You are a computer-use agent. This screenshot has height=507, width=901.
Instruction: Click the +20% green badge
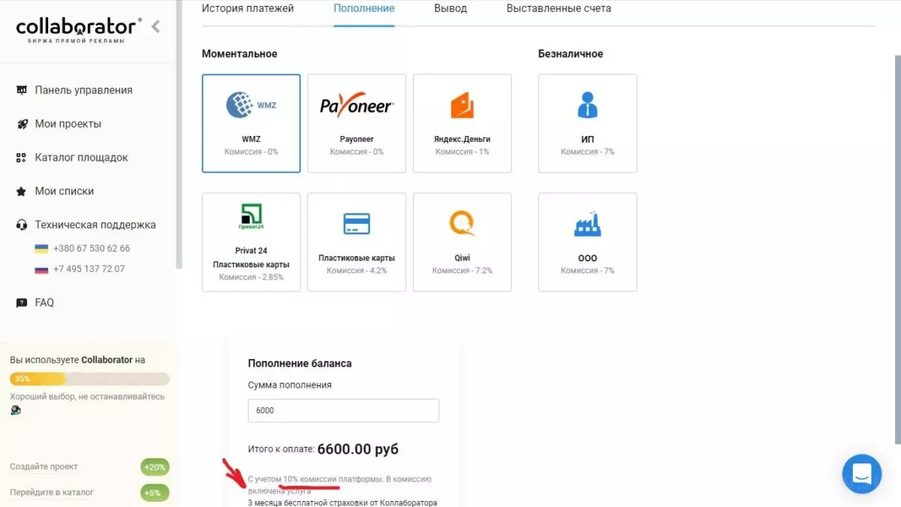point(155,467)
